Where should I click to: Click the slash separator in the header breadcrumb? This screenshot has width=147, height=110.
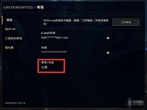[35, 7]
